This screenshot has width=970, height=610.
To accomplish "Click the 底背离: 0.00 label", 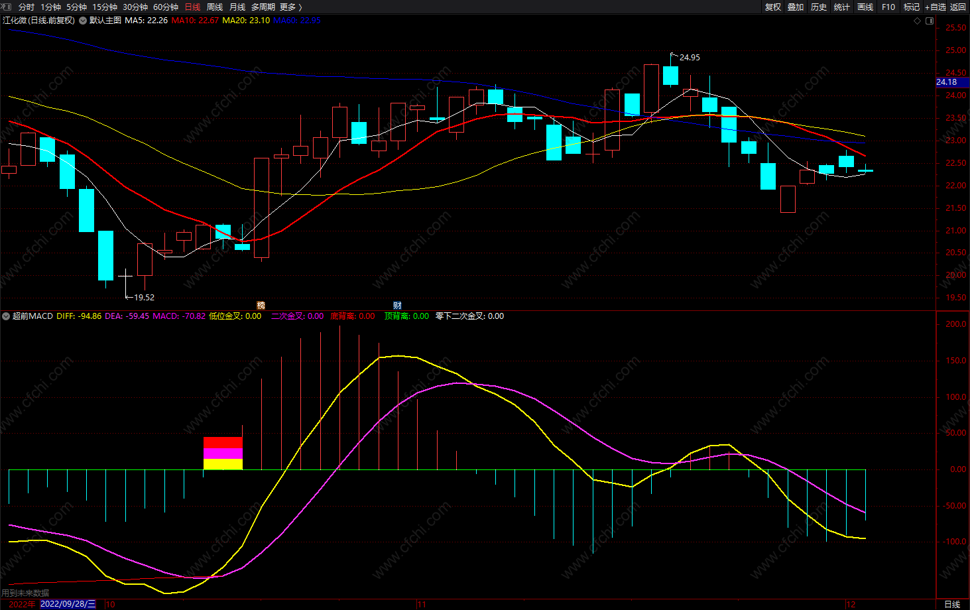I will [x=353, y=316].
